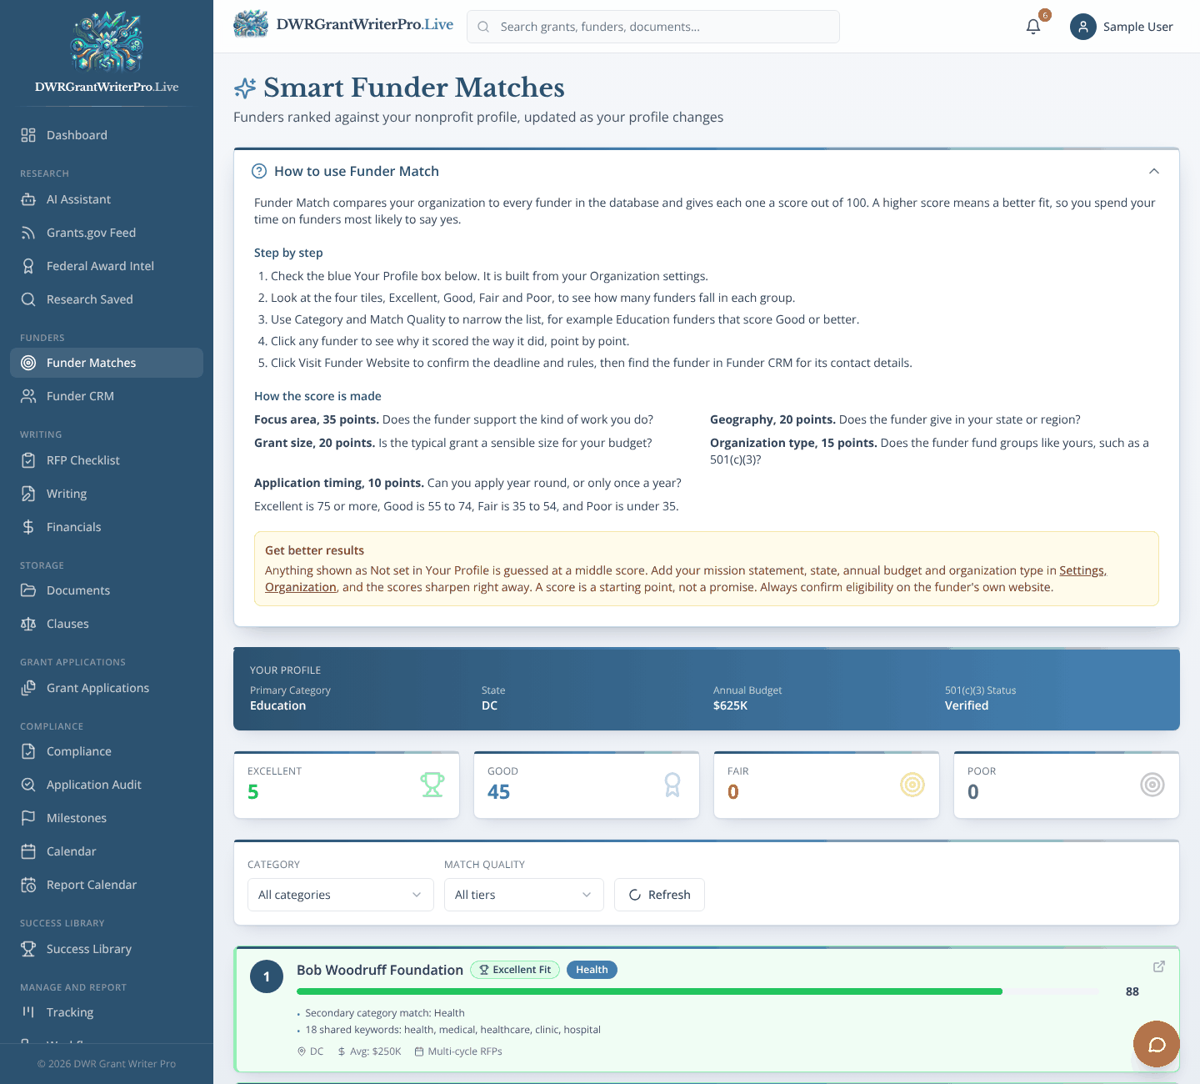Click the Grants.gov Feed RSS icon

coord(28,233)
